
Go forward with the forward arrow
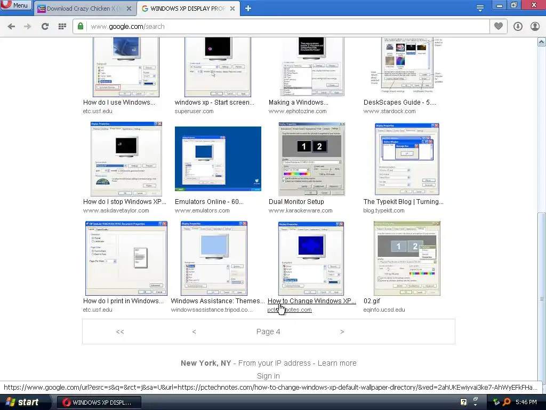click(x=28, y=27)
